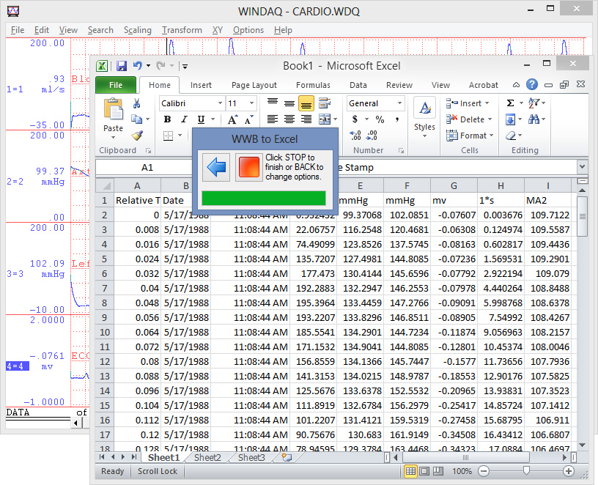The width and height of the screenshot is (598, 485).
Task: Click the Redo arrow in Excel
Action: pos(161,66)
